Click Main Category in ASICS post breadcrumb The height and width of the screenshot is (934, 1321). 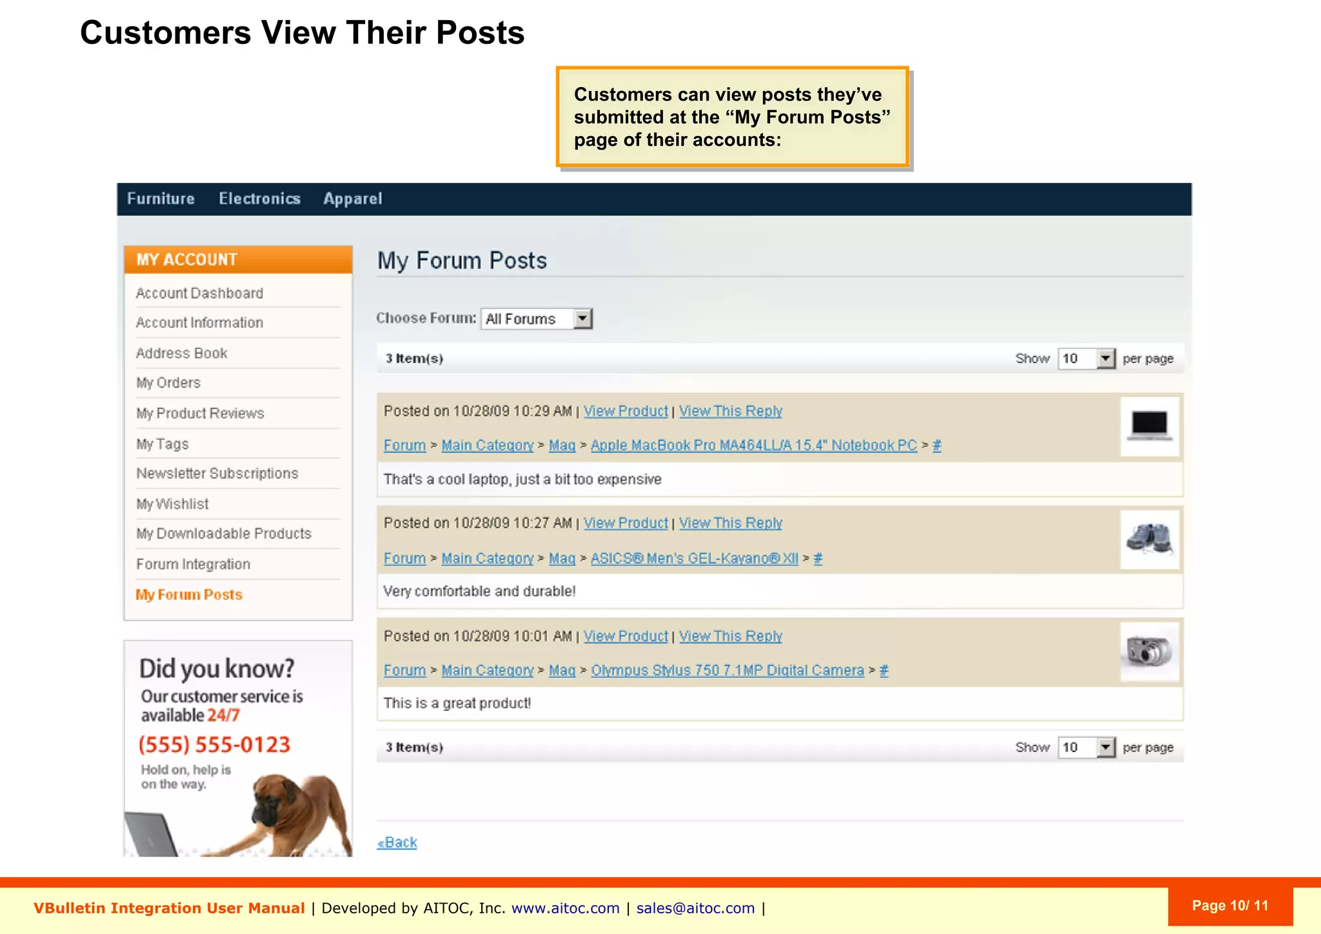(487, 558)
